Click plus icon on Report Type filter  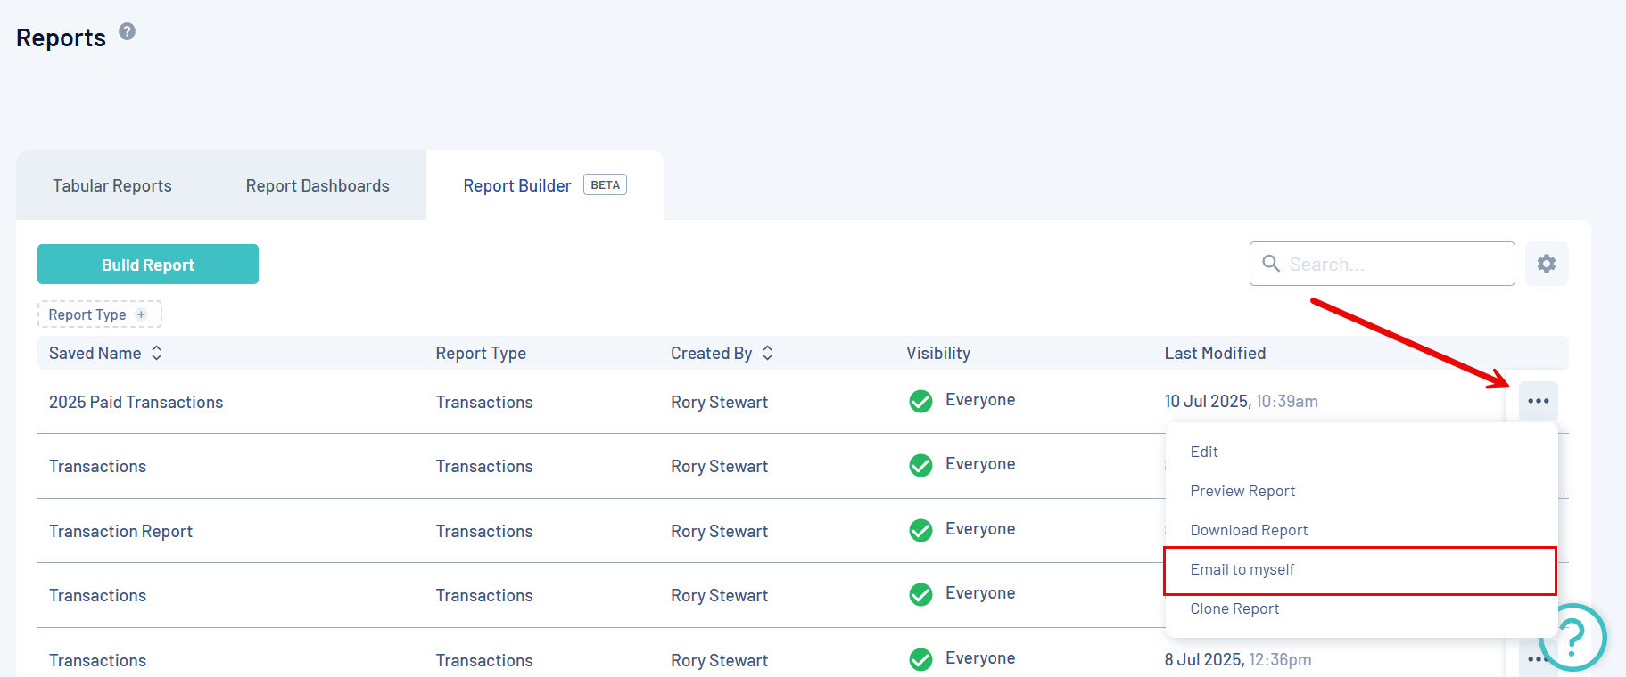(x=141, y=314)
